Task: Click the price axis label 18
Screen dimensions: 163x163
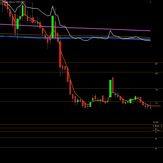Action: coord(156,90)
